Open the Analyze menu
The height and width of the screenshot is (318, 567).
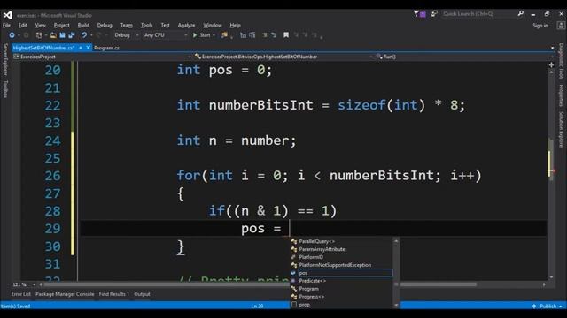tap(186, 26)
